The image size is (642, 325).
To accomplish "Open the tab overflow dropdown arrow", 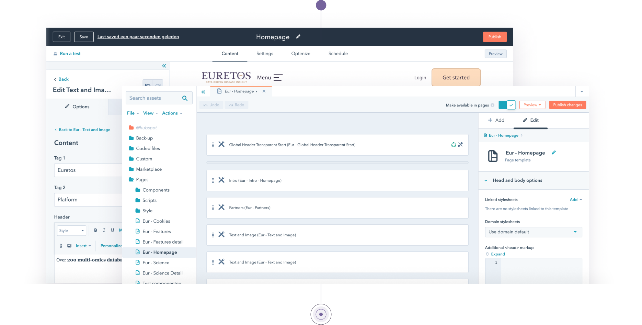I will tap(582, 92).
